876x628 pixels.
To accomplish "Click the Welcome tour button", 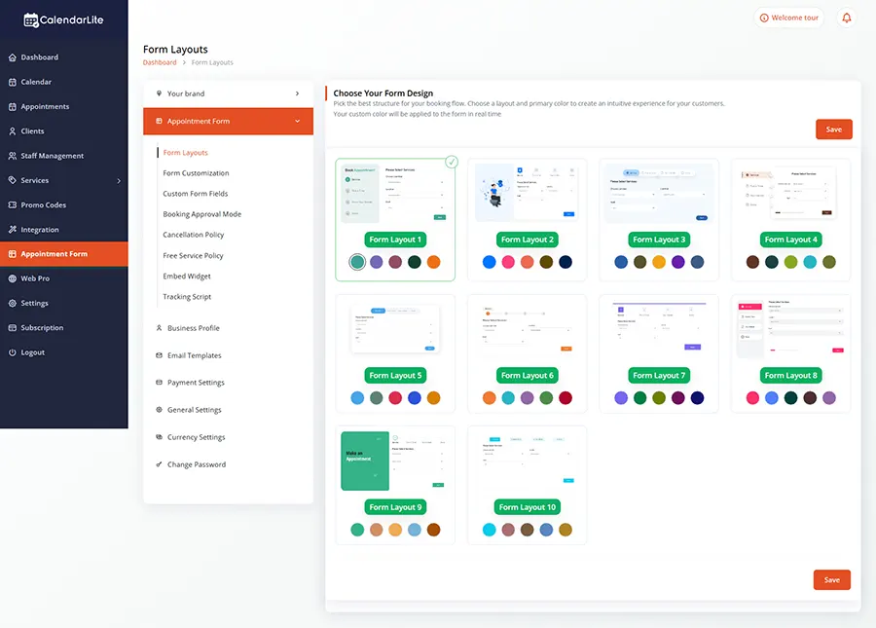I will 788,18.
